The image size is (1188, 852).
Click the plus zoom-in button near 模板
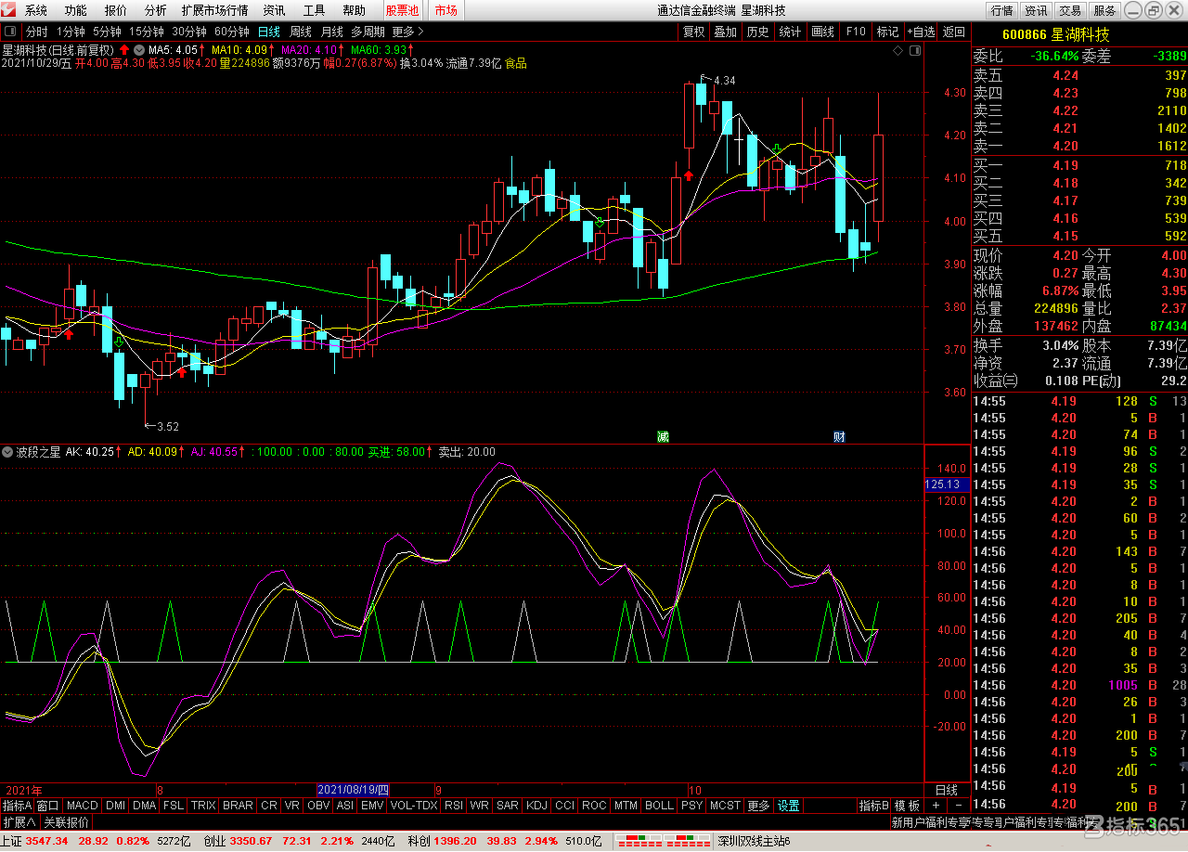[936, 806]
